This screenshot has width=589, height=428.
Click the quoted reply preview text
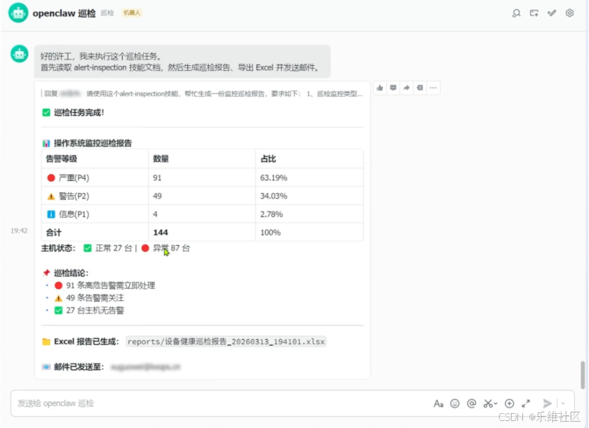pos(203,94)
